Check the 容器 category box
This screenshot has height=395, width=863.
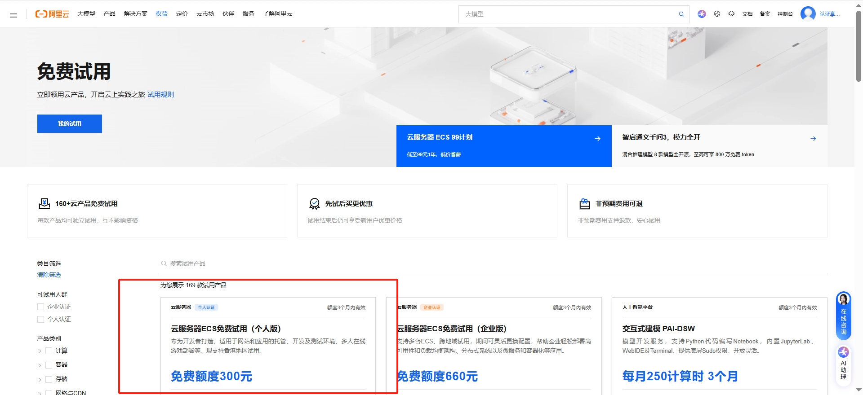[x=49, y=365]
